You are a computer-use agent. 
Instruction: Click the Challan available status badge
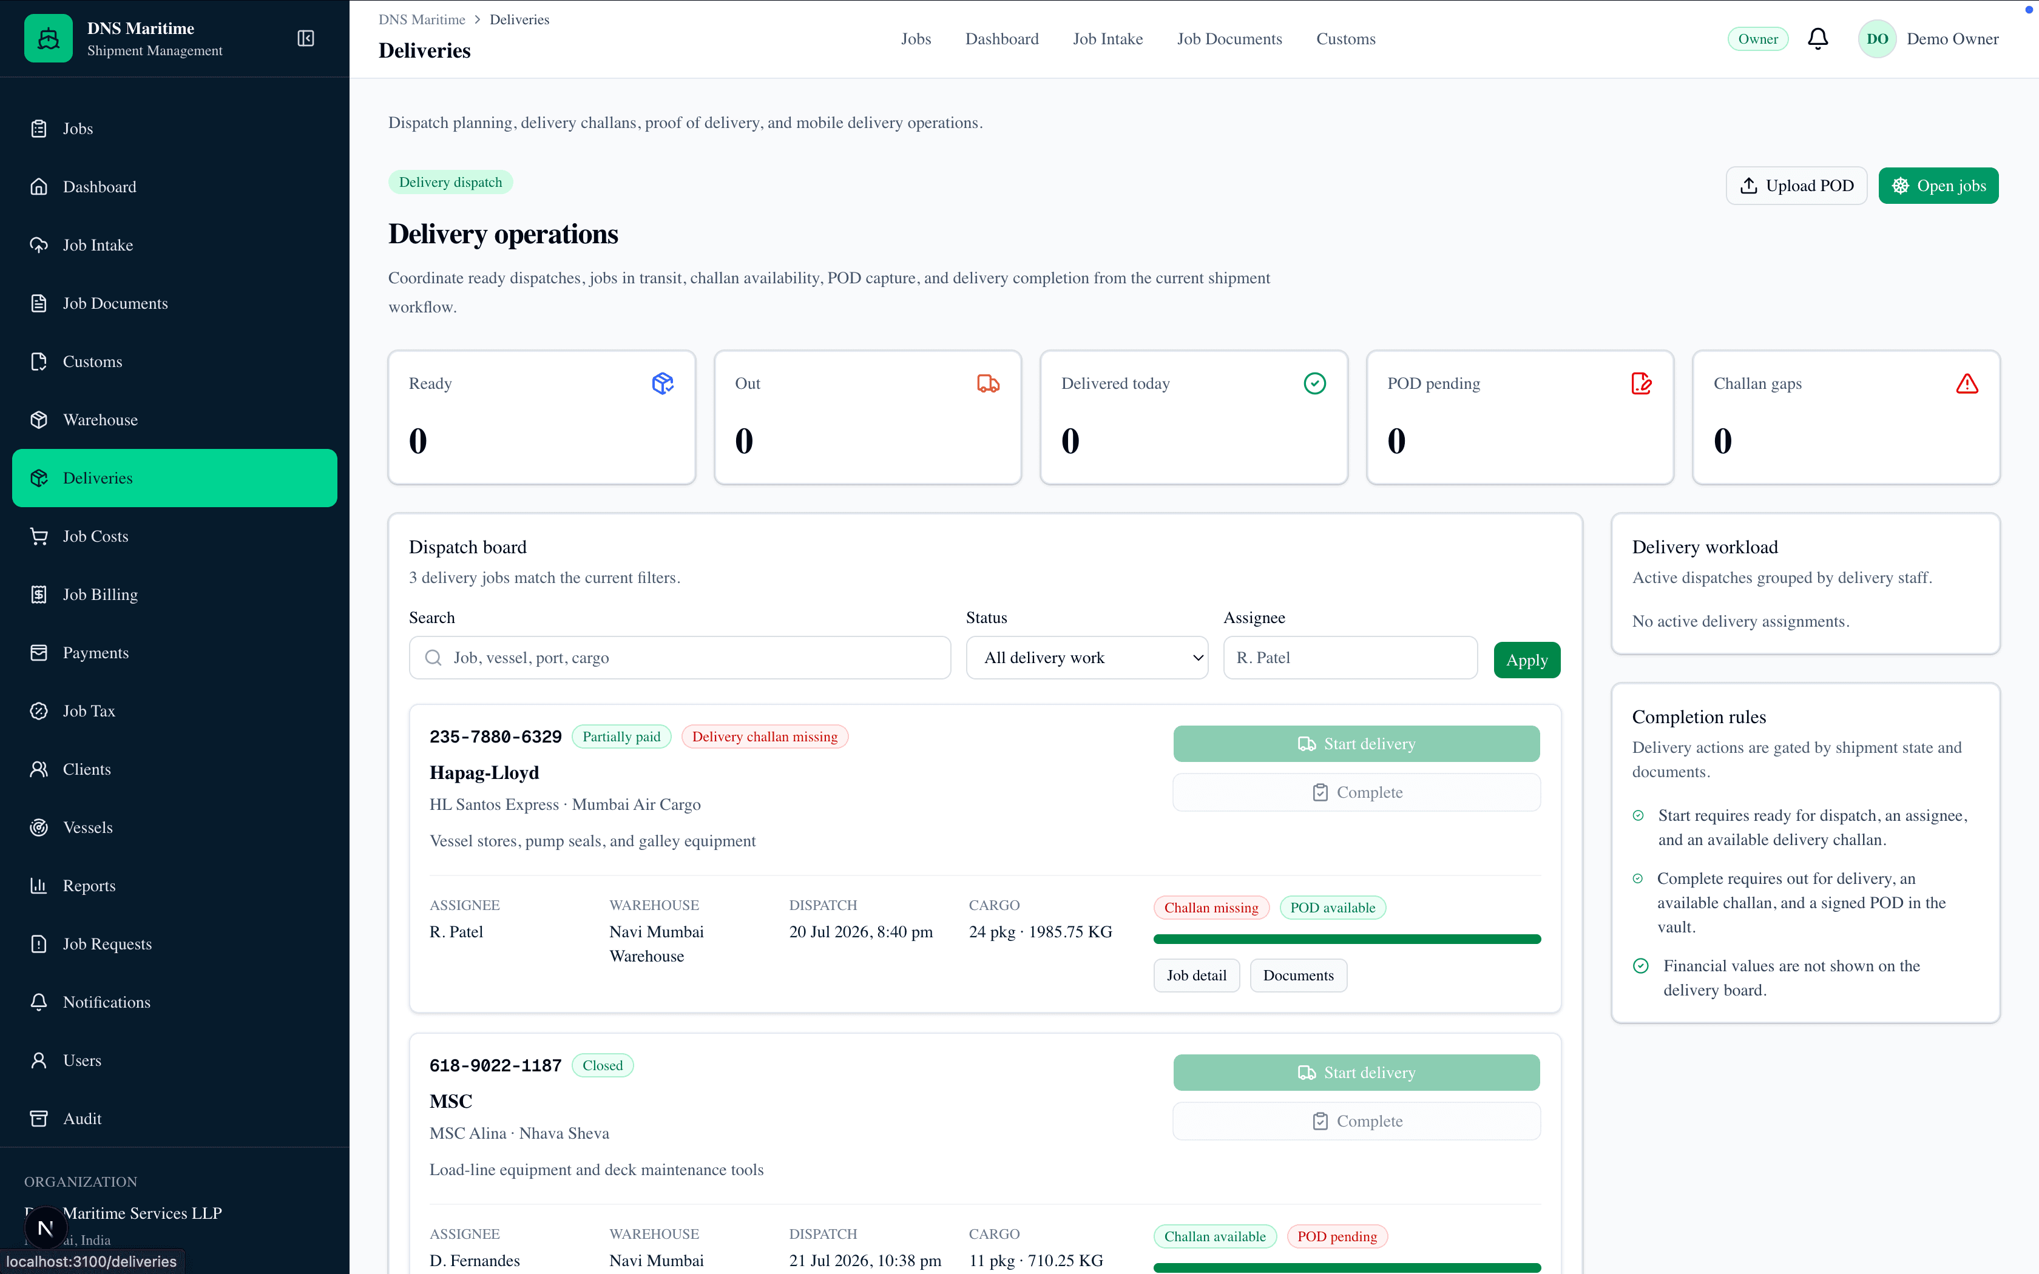click(1215, 1237)
